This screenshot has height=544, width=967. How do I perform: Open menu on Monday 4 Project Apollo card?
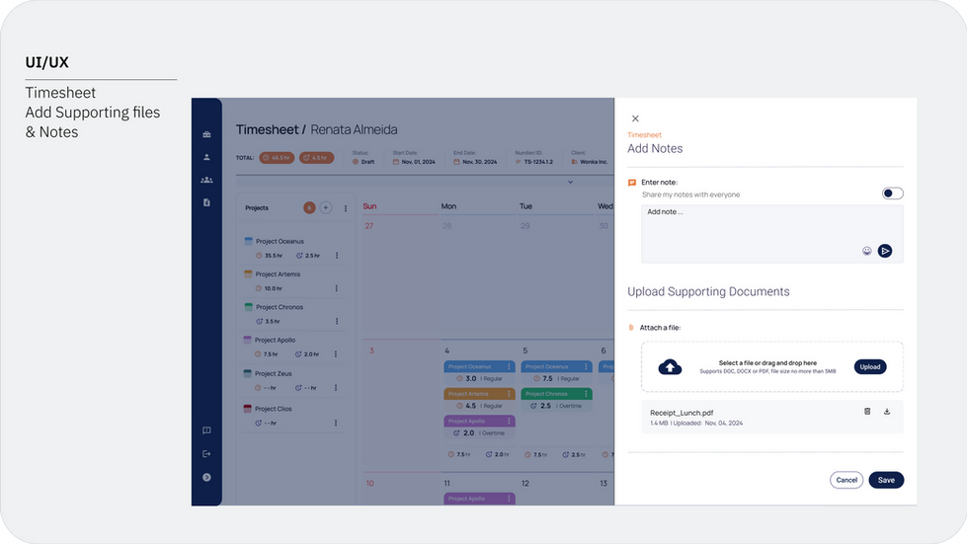tap(509, 421)
